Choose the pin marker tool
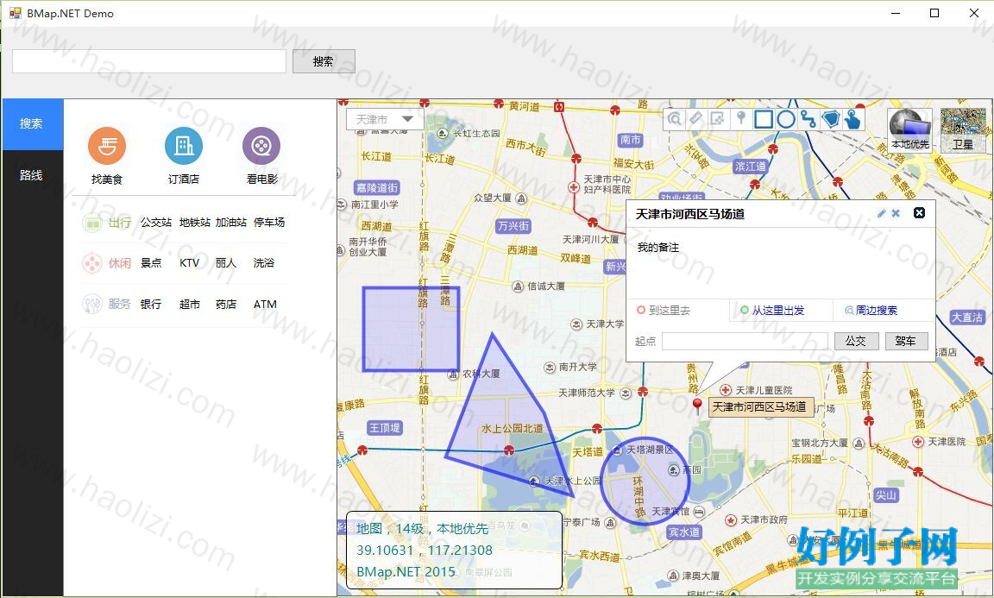The width and height of the screenshot is (994, 598). click(739, 118)
